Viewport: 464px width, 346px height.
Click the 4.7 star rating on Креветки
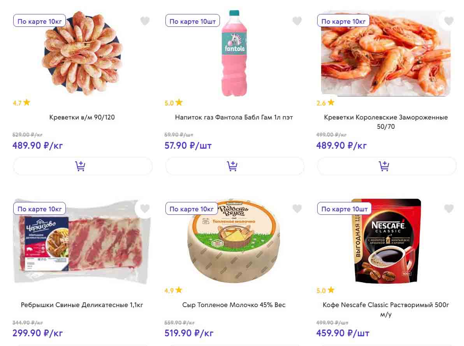click(x=21, y=103)
